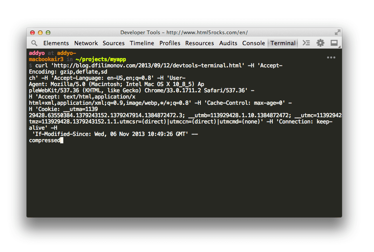Viewport: 374px width, 252px height.
Task: Switch to the Elements tab
Action: [56, 43]
